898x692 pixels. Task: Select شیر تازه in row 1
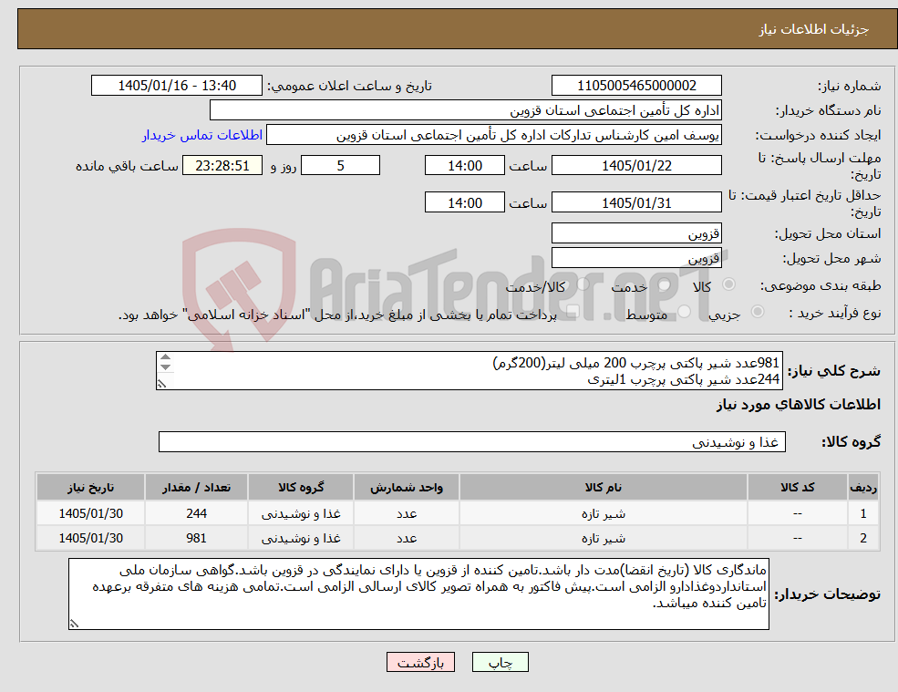pos(603,514)
